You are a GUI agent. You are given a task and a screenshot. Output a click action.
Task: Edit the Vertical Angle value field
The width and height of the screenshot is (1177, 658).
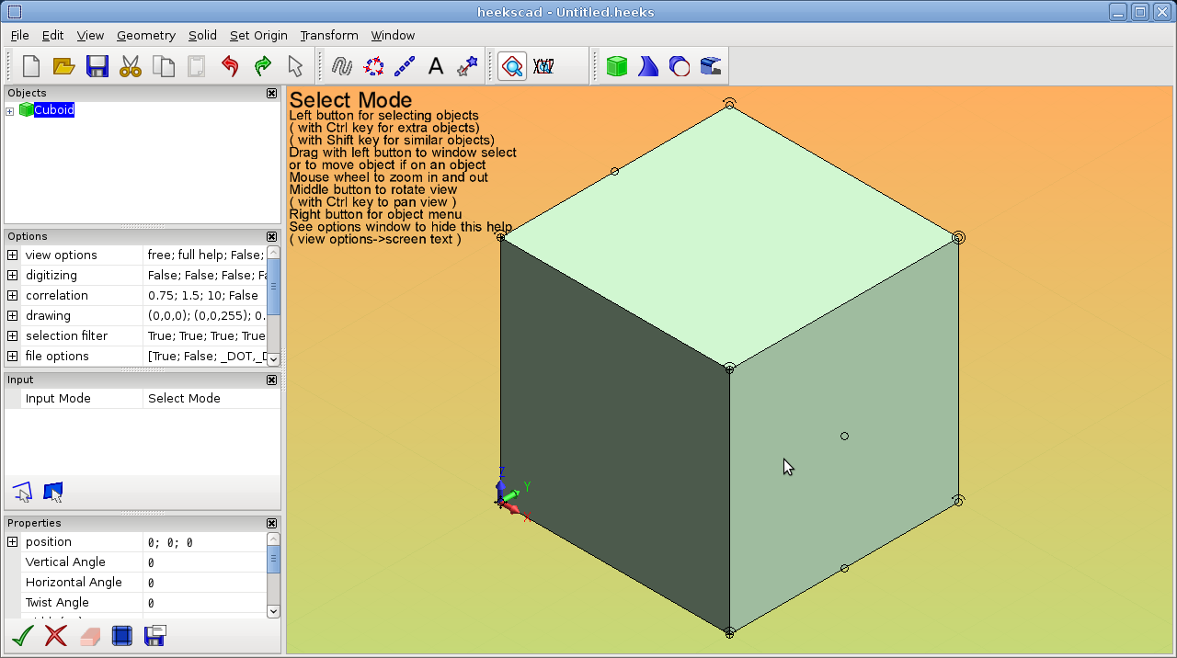[205, 562]
